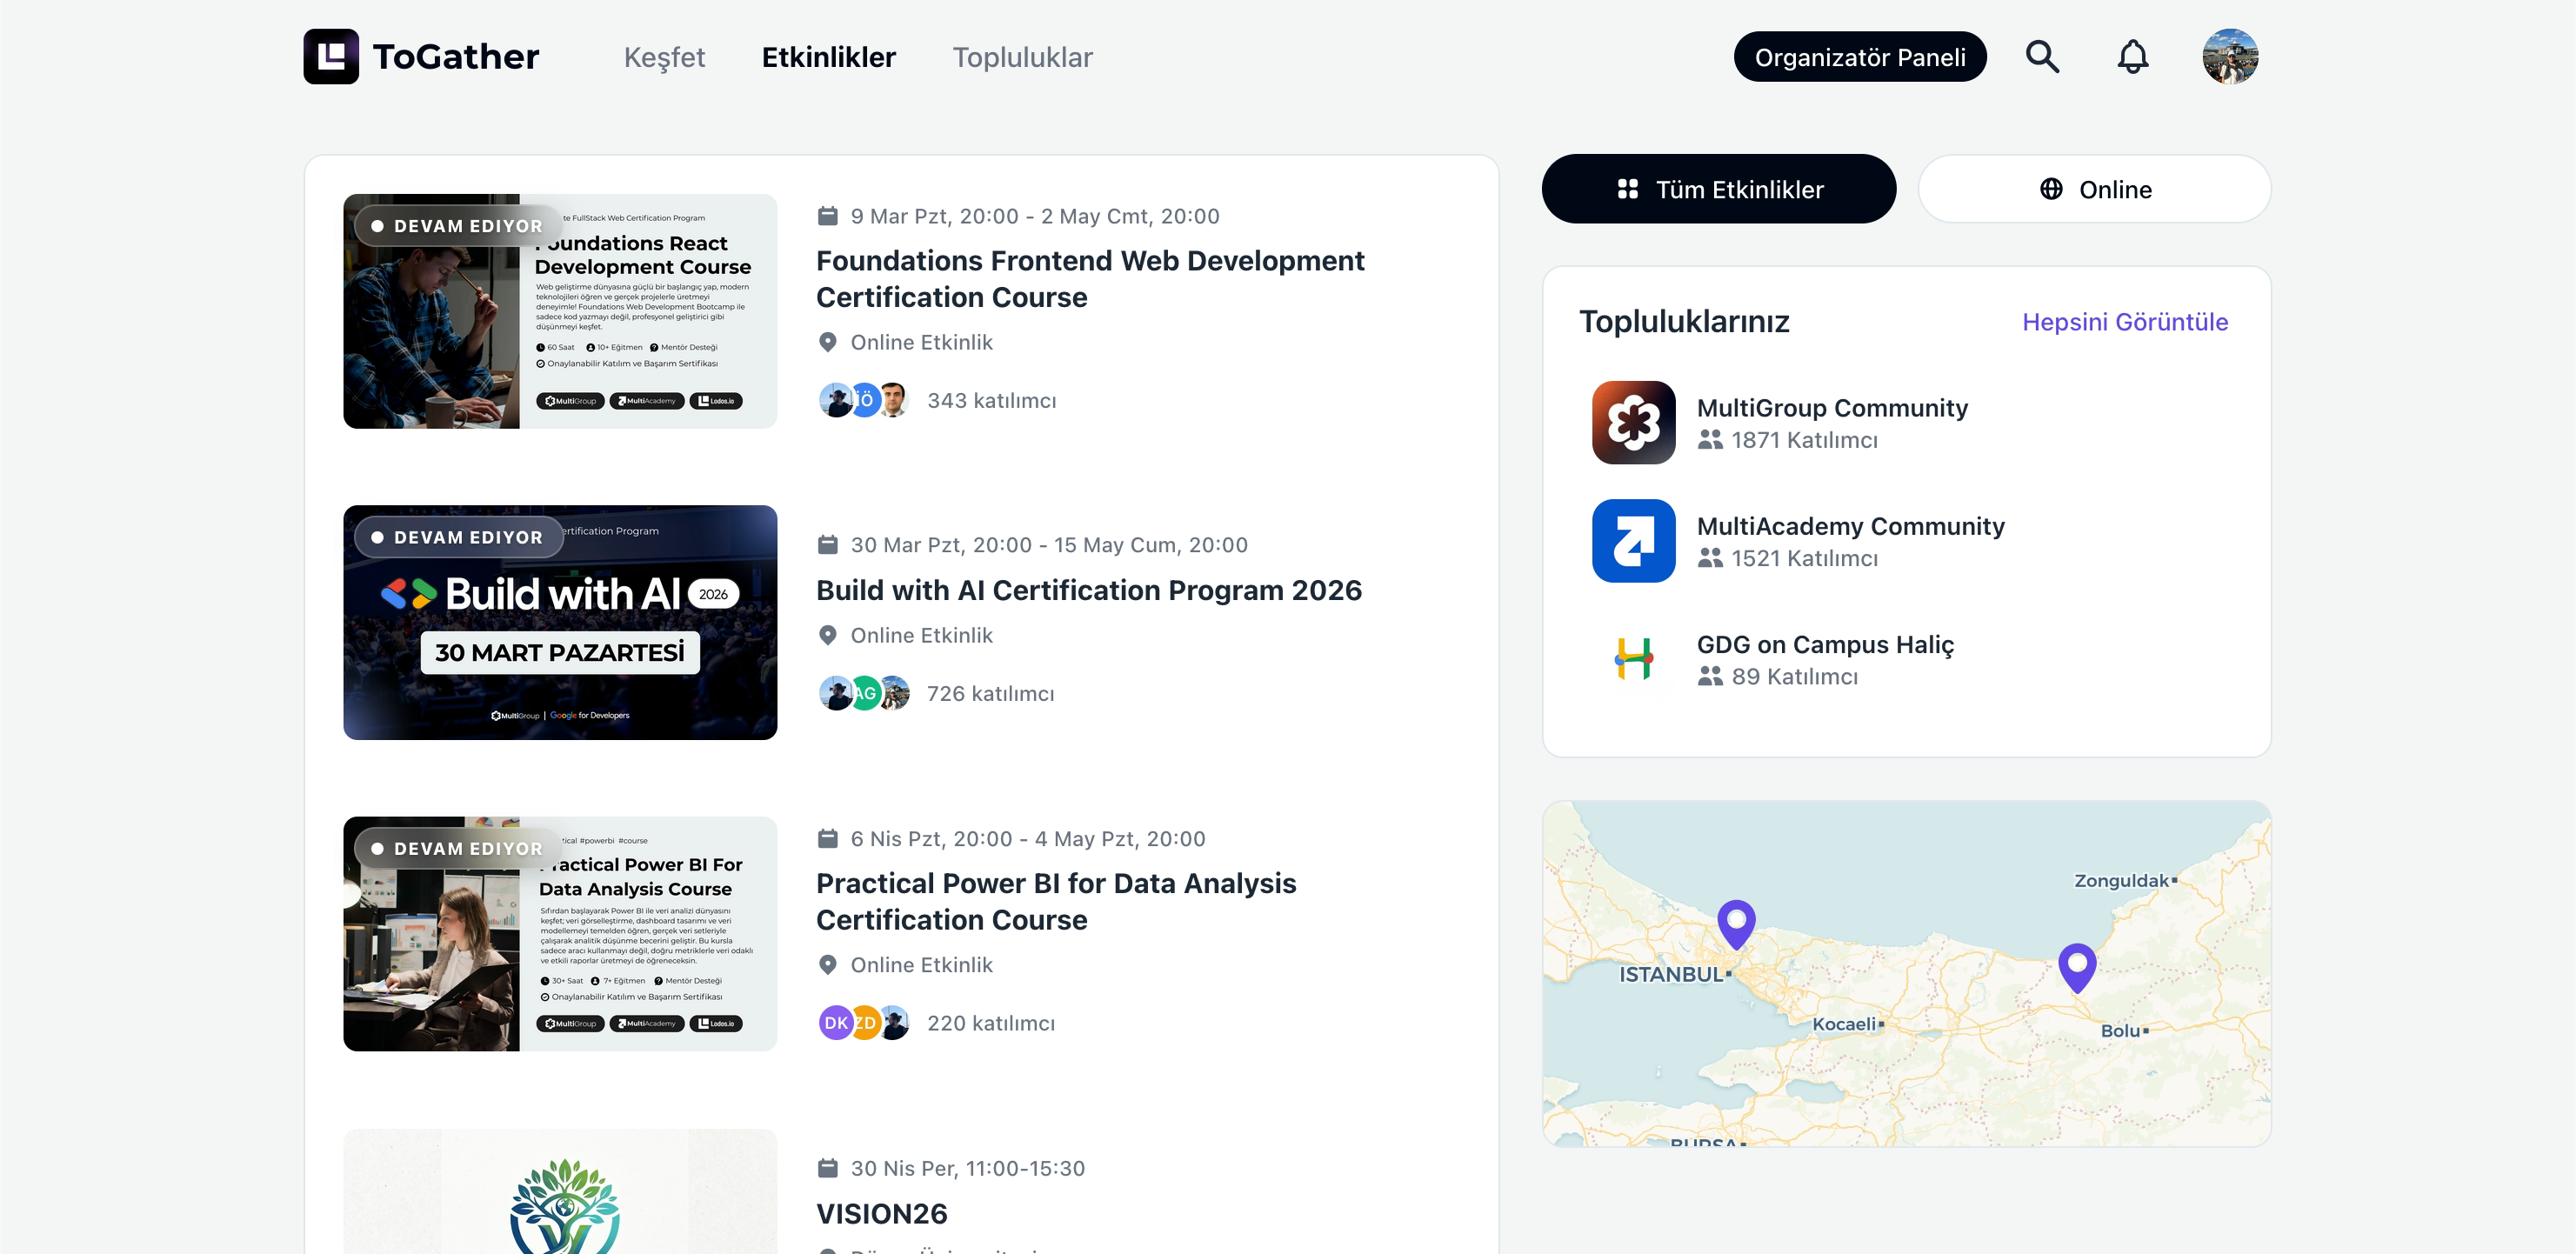2576x1254 pixels.
Task: Go to the Keşfet nav item
Action: tap(664, 57)
